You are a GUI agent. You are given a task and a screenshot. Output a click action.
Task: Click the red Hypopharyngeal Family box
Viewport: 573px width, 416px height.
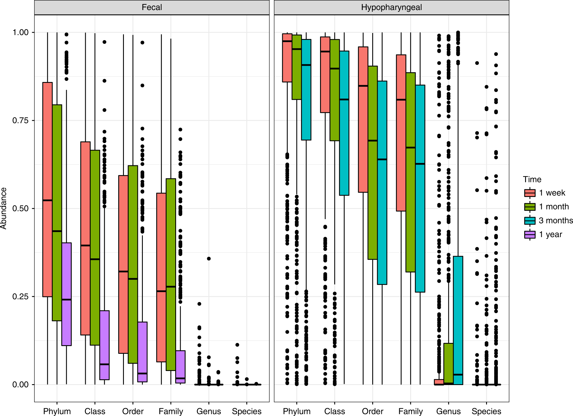[401, 133]
